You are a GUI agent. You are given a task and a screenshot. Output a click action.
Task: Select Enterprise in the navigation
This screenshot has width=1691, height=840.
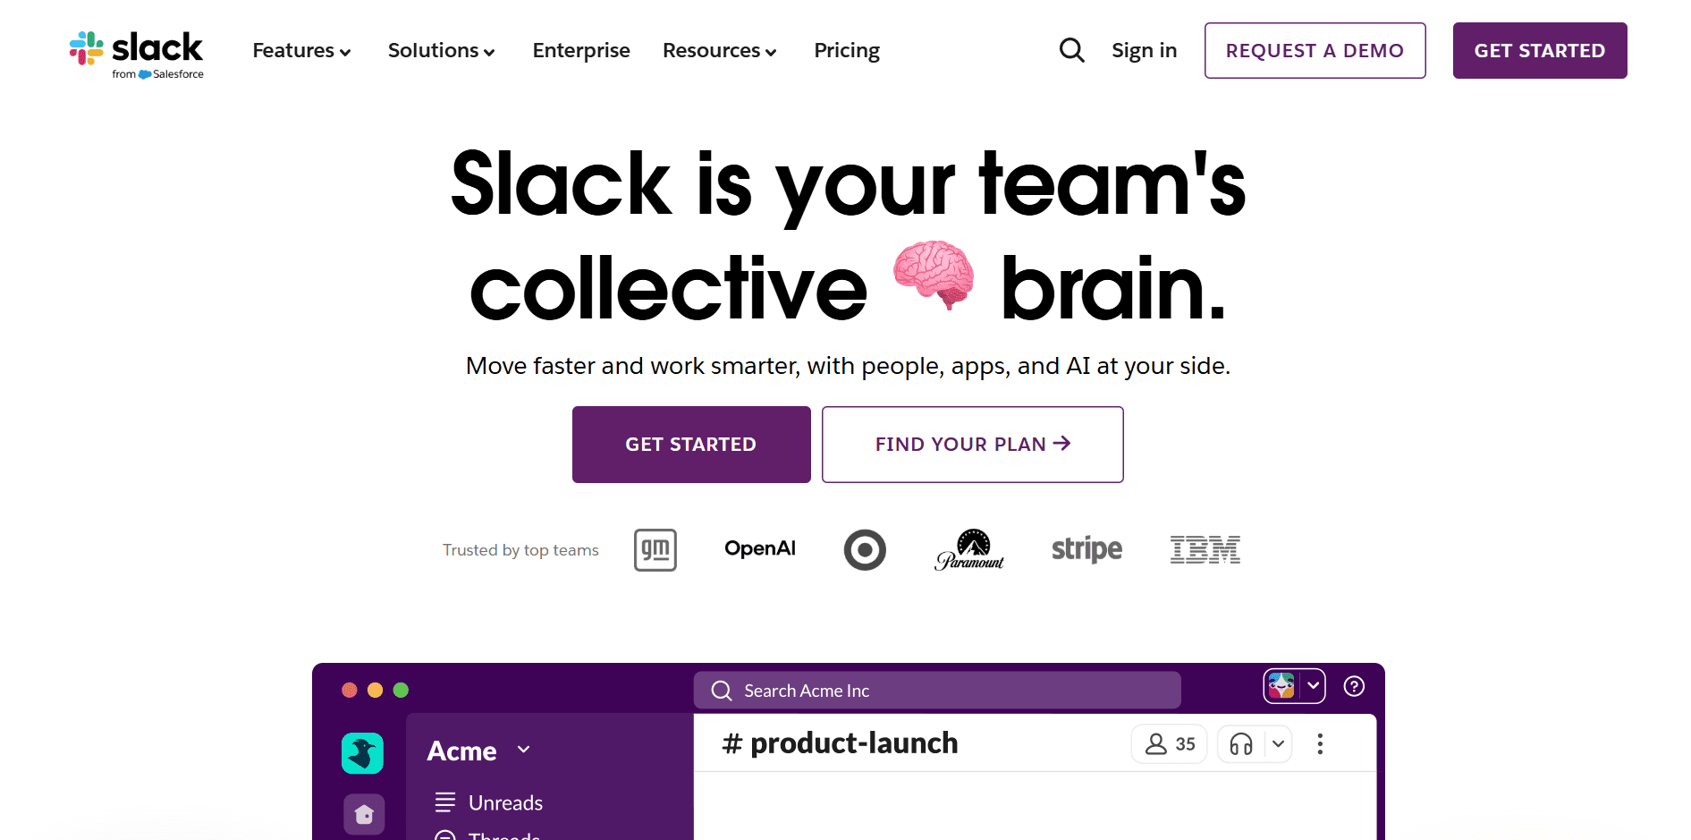click(581, 51)
